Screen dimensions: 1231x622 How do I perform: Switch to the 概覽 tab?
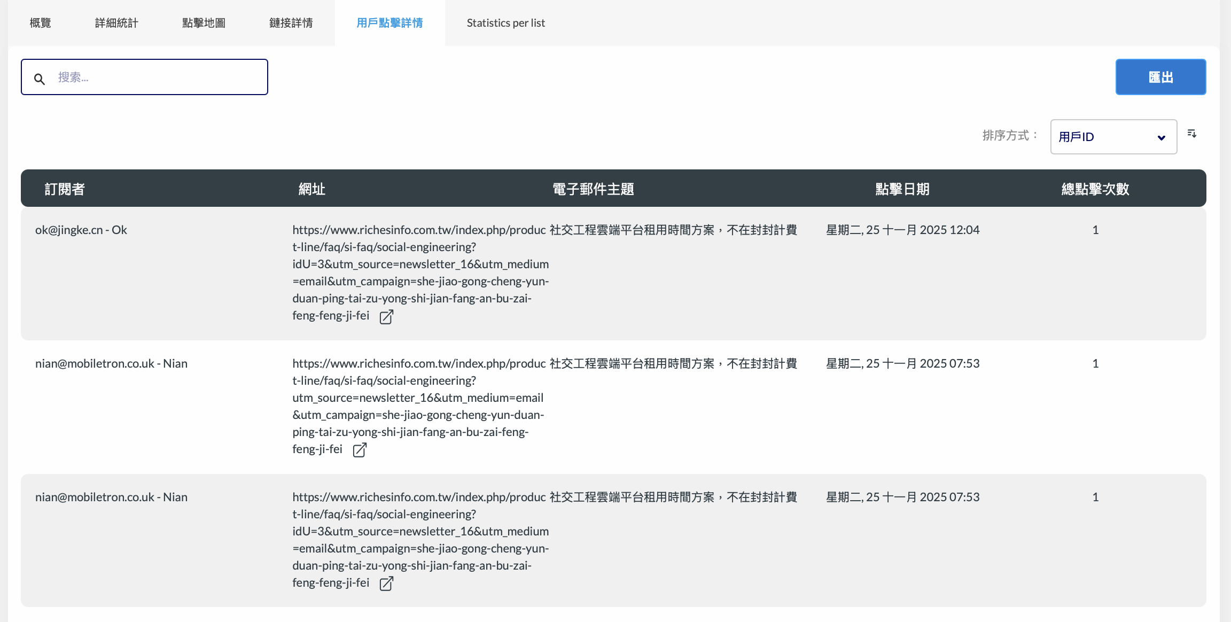click(40, 23)
